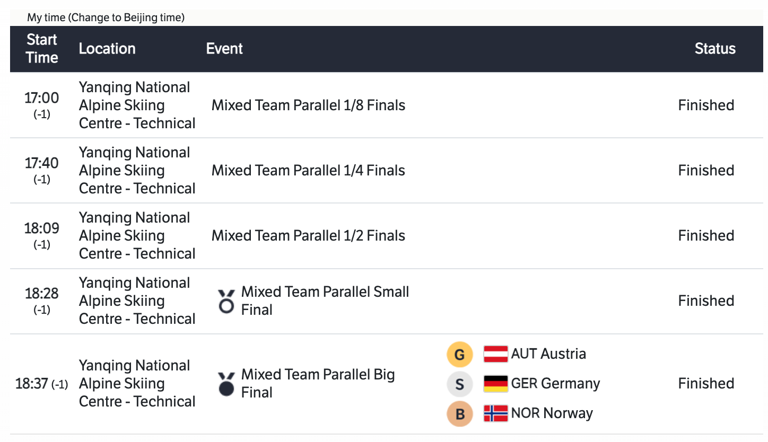768x442 pixels.
Task: Click the medal icon beside Small Final
Action: 226,301
